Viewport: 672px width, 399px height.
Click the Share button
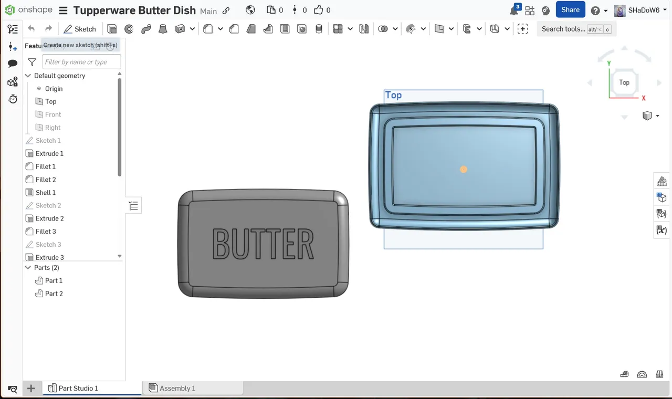coord(570,9)
